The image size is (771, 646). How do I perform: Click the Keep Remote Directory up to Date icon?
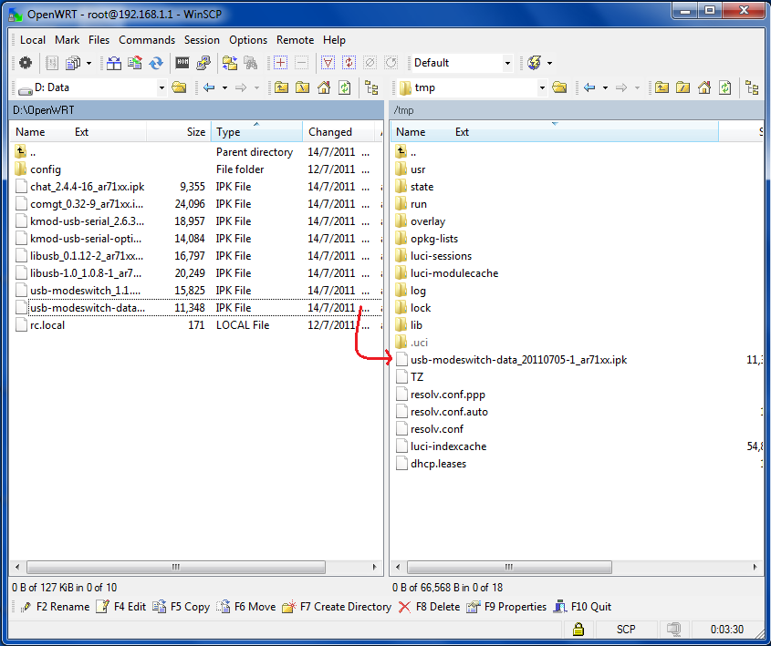(135, 63)
